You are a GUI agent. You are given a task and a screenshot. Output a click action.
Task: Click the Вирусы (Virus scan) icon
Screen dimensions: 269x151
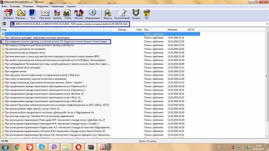point(108,14)
